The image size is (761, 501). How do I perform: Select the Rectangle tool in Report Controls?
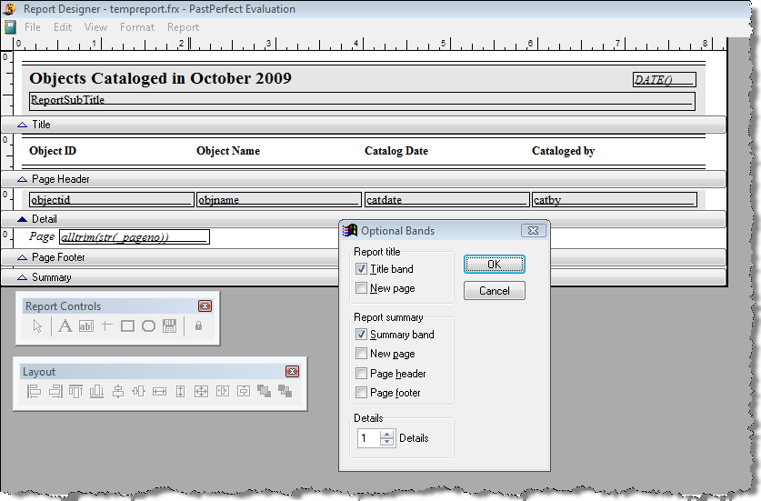[x=127, y=326]
